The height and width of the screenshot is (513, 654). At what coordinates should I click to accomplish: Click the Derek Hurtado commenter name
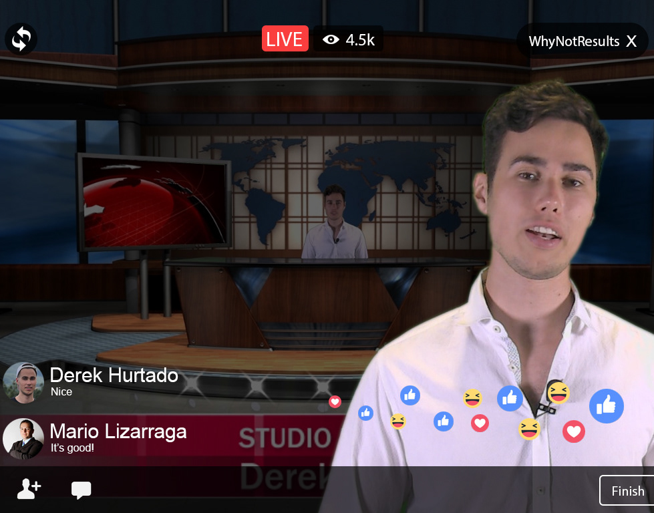pos(114,375)
